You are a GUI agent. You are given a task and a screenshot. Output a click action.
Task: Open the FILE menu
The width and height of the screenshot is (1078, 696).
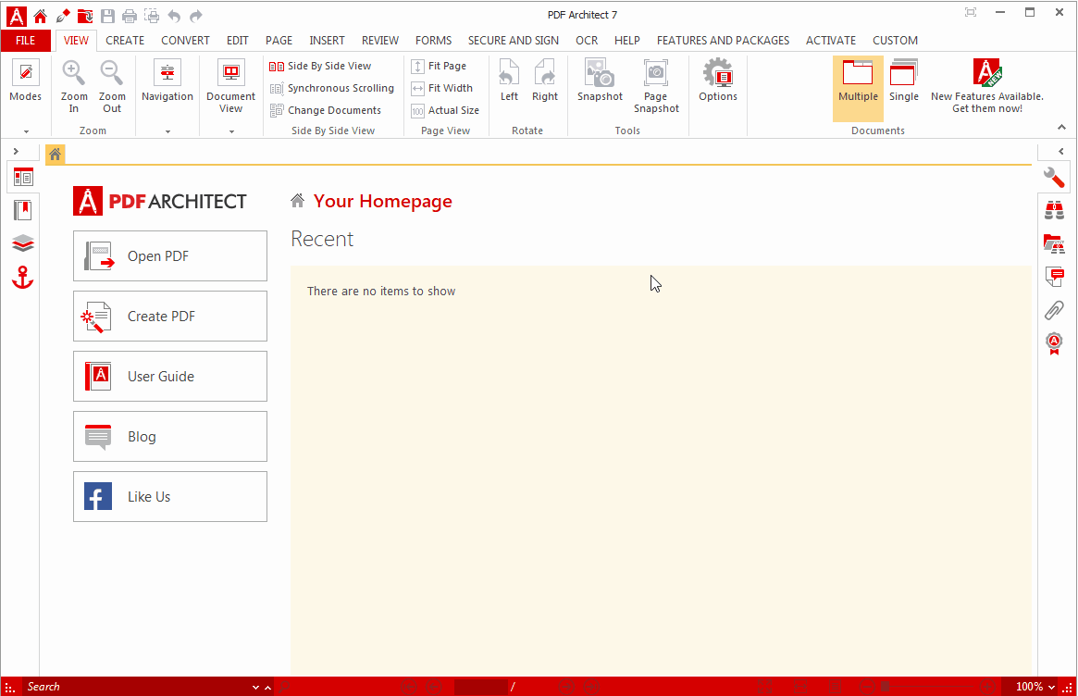(x=25, y=41)
